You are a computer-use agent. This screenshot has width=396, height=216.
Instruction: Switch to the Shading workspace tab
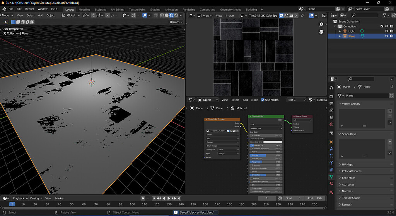coord(155,10)
